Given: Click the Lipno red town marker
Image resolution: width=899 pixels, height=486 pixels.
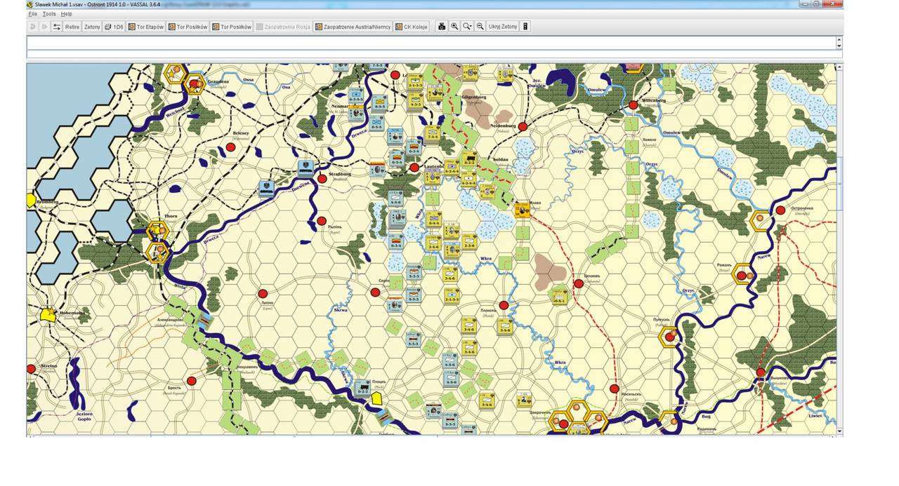Looking at the screenshot, I should coord(263,293).
